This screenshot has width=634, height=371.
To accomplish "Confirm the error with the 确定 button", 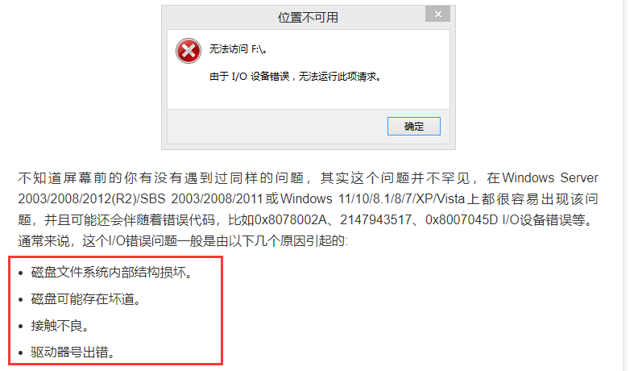I will 413,127.
